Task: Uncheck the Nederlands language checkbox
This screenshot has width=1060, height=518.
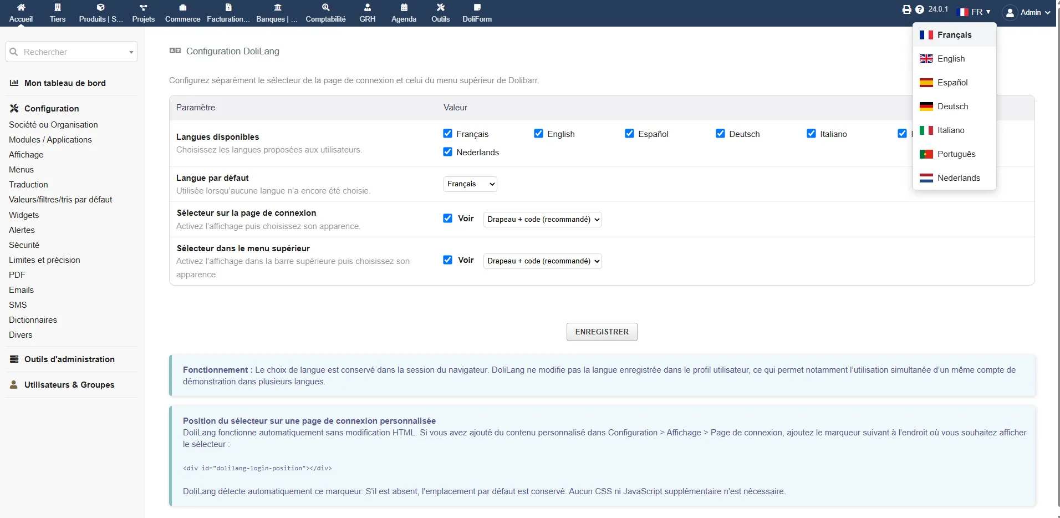Action: (448, 151)
